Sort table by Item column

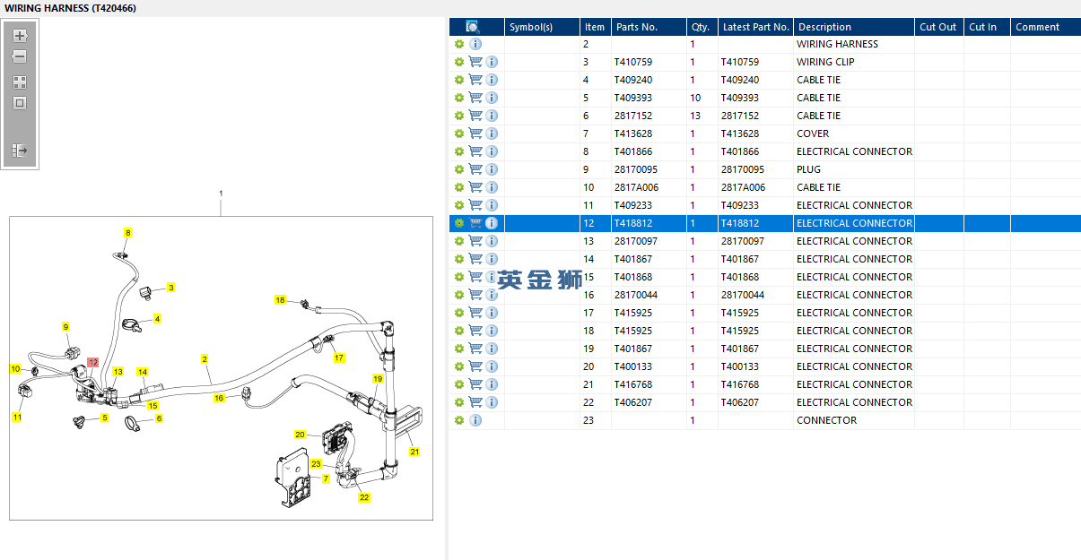(x=596, y=27)
